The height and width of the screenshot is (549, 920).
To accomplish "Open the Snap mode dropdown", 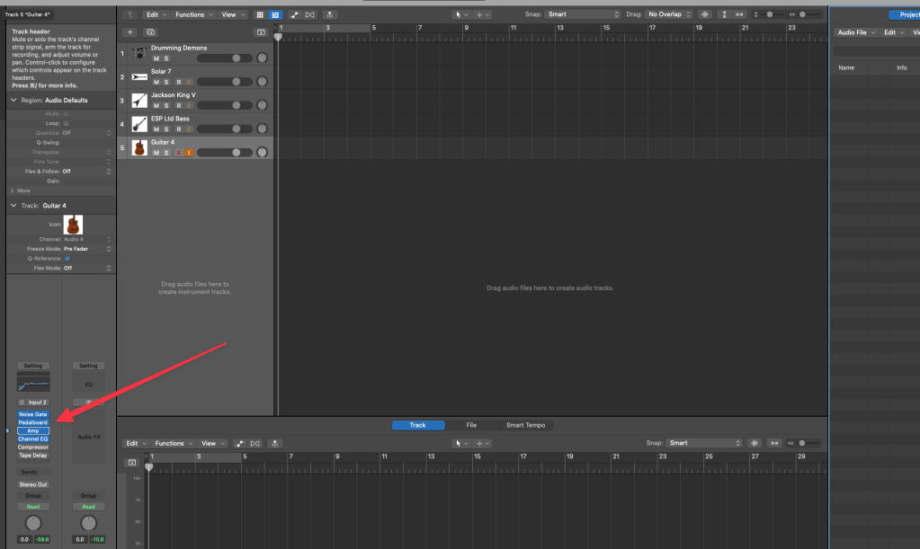I will pos(584,14).
